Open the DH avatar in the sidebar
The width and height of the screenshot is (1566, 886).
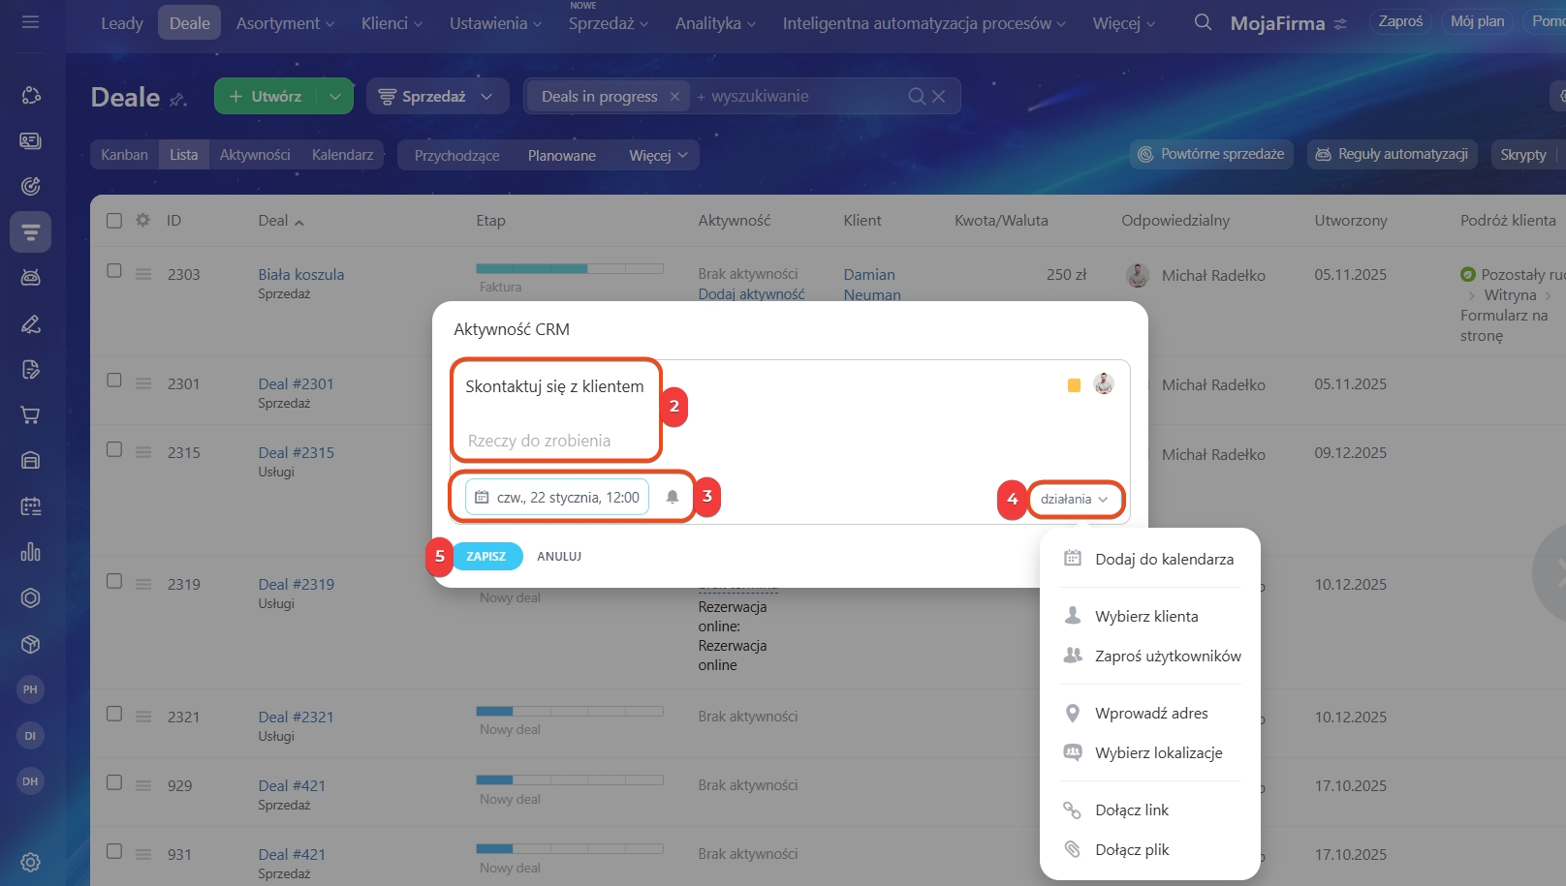[x=31, y=781]
